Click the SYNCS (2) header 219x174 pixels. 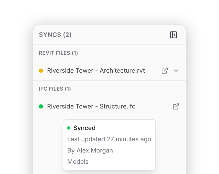point(55,35)
